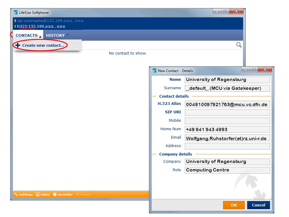
Task: Edit the Company field
Action: click(x=227, y=162)
